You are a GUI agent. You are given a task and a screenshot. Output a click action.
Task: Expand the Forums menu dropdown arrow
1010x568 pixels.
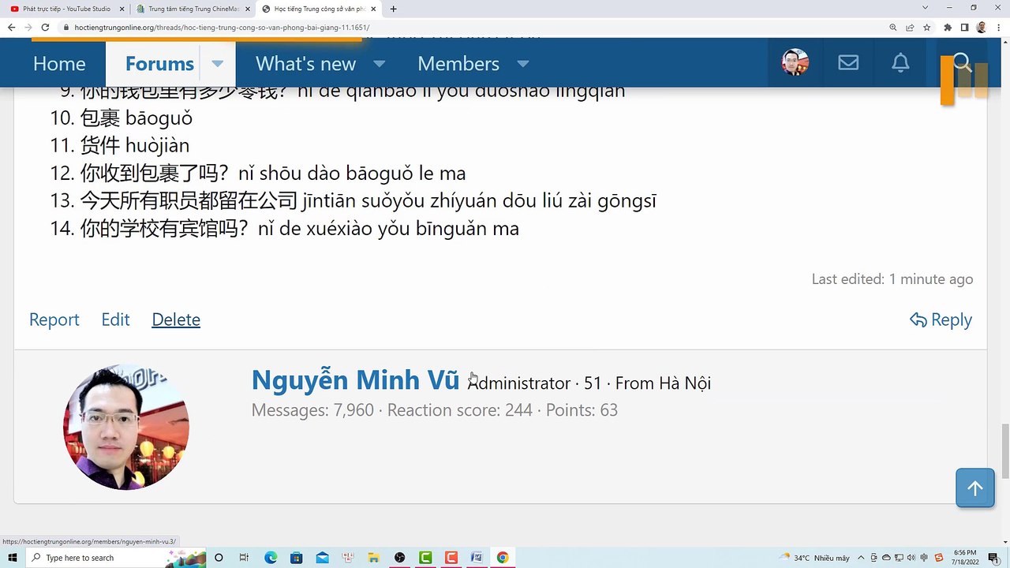tap(218, 63)
